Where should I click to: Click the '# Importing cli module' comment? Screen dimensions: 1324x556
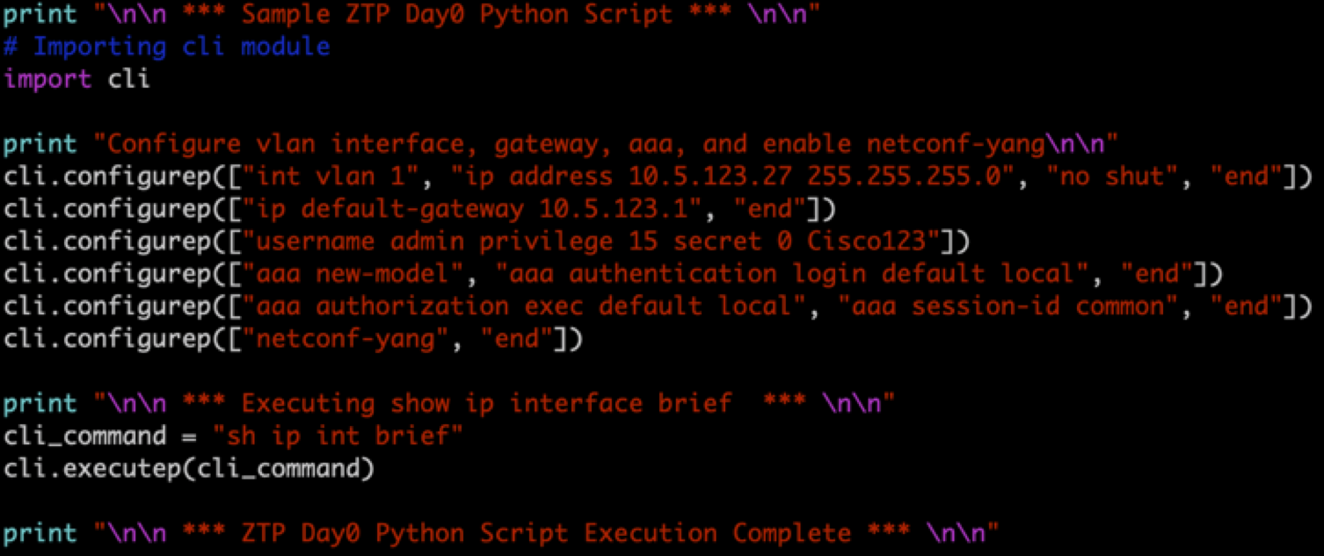point(167,47)
